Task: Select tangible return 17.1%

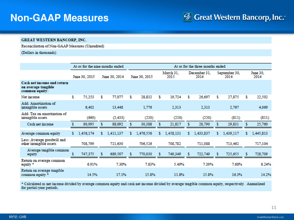Action: 121,175
